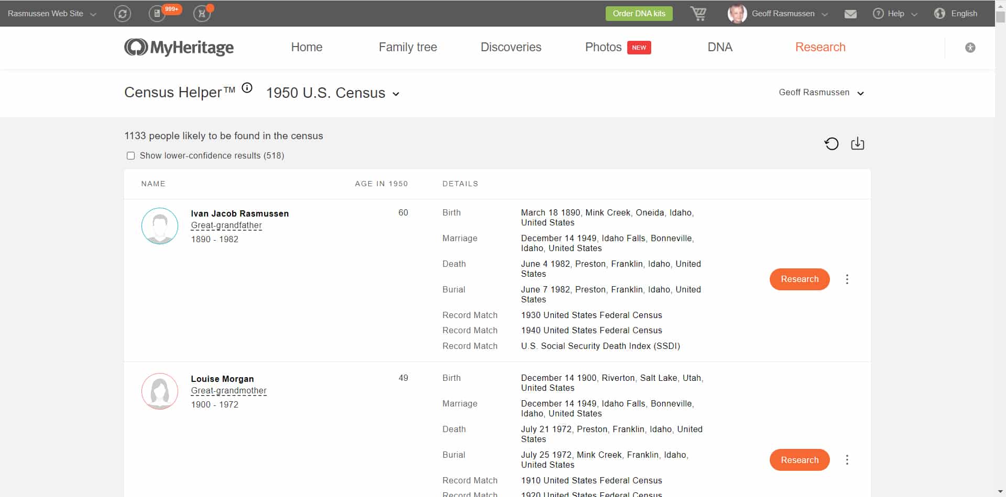Click the MyHeritage logo
Viewport: 1006px width, 497px height.
coord(179,47)
